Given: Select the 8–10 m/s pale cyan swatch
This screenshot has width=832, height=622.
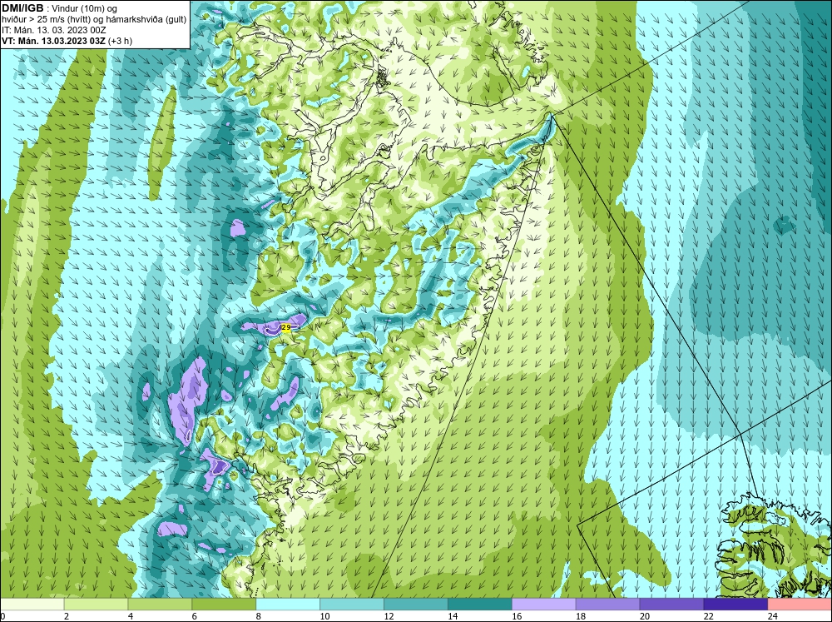Looking at the screenshot, I should 288,605.
